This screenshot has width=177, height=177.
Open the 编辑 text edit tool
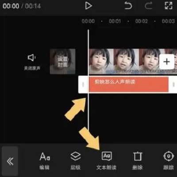[45, 161]
